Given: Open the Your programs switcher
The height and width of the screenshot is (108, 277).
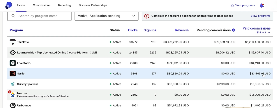Looking at the screenshot, I should [243, 5].
